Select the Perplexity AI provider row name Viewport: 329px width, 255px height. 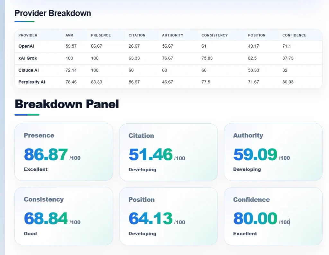pos(32,82)
